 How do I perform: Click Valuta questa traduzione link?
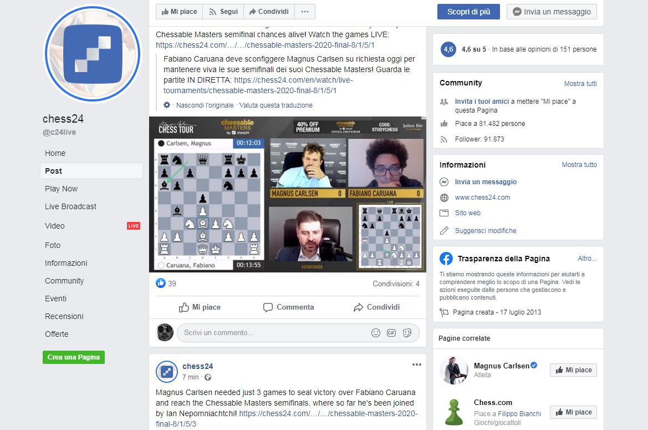(x=275, y=105)
